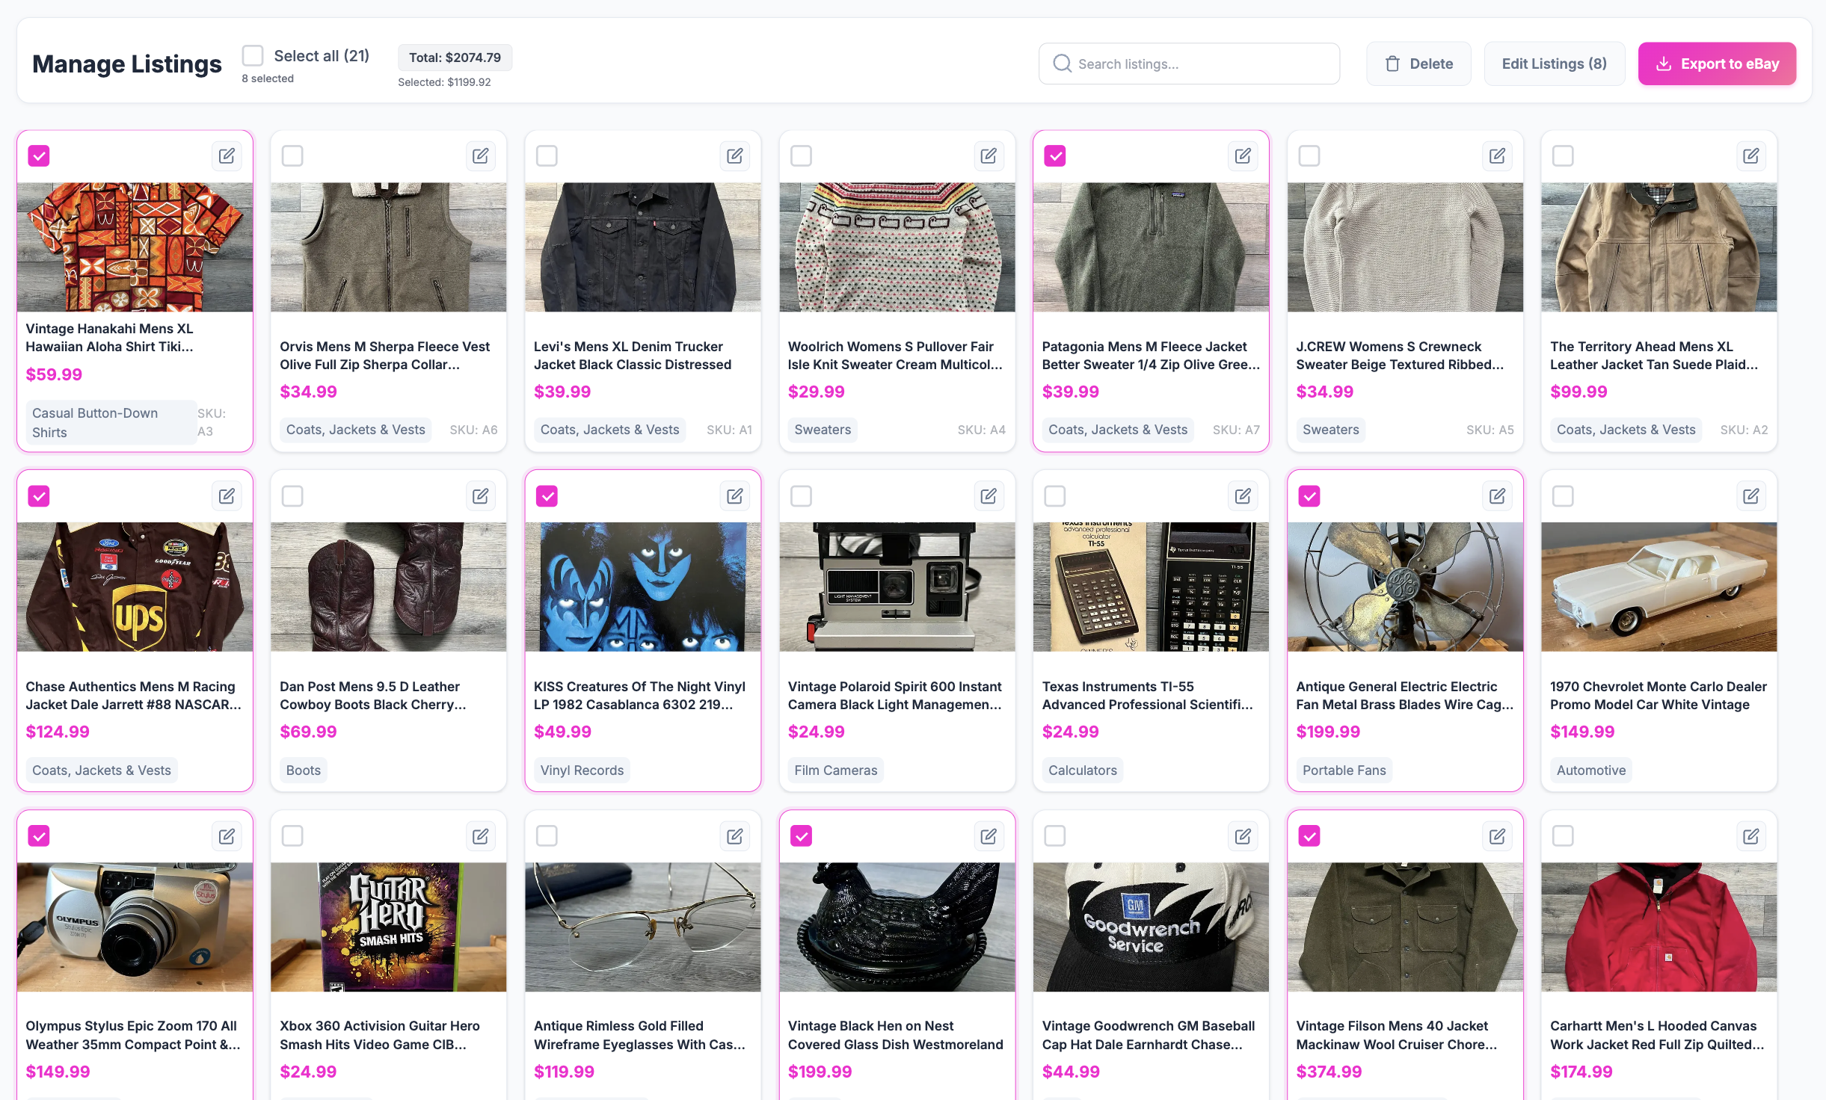Uncheck the Vintage Black Hen on Nest listing
This screenshot has width=1826, height=1100.
click(801, 835)
